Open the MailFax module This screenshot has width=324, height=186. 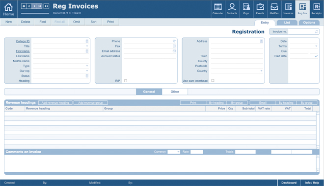click(274, 9)
